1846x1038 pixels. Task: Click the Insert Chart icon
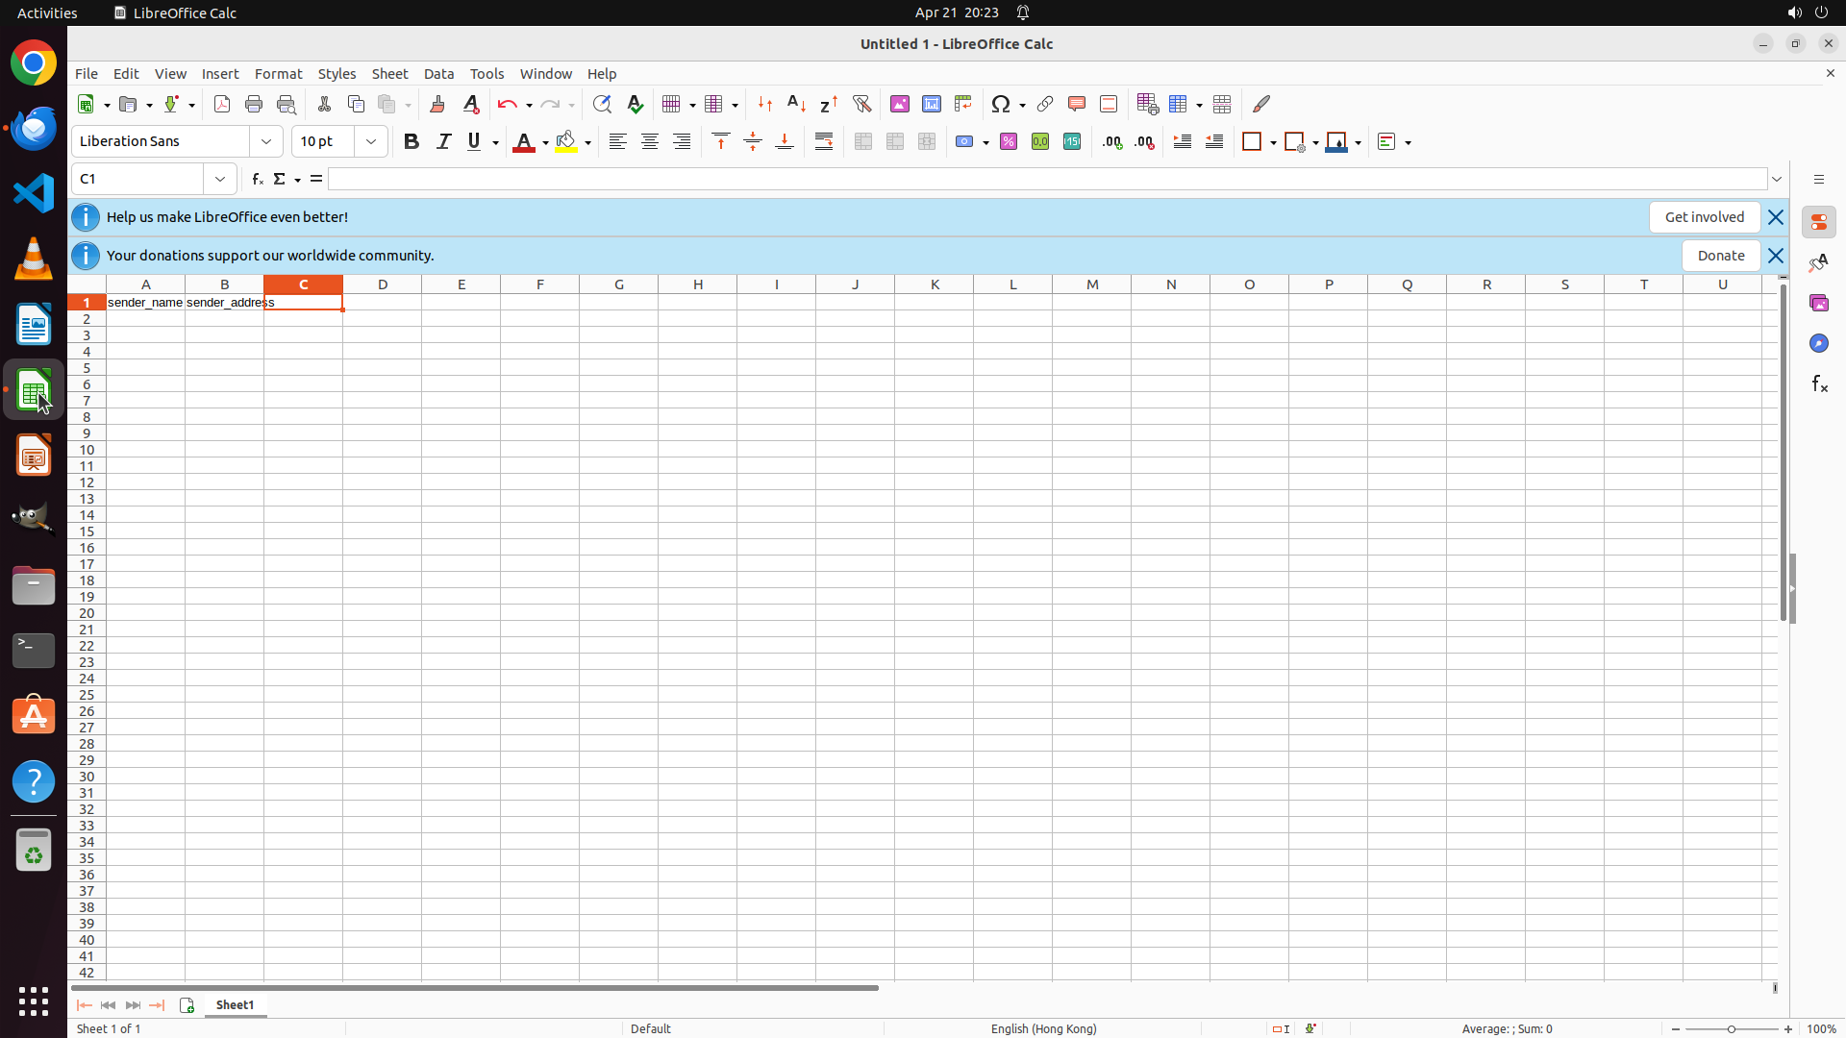(x=932, y=104)
